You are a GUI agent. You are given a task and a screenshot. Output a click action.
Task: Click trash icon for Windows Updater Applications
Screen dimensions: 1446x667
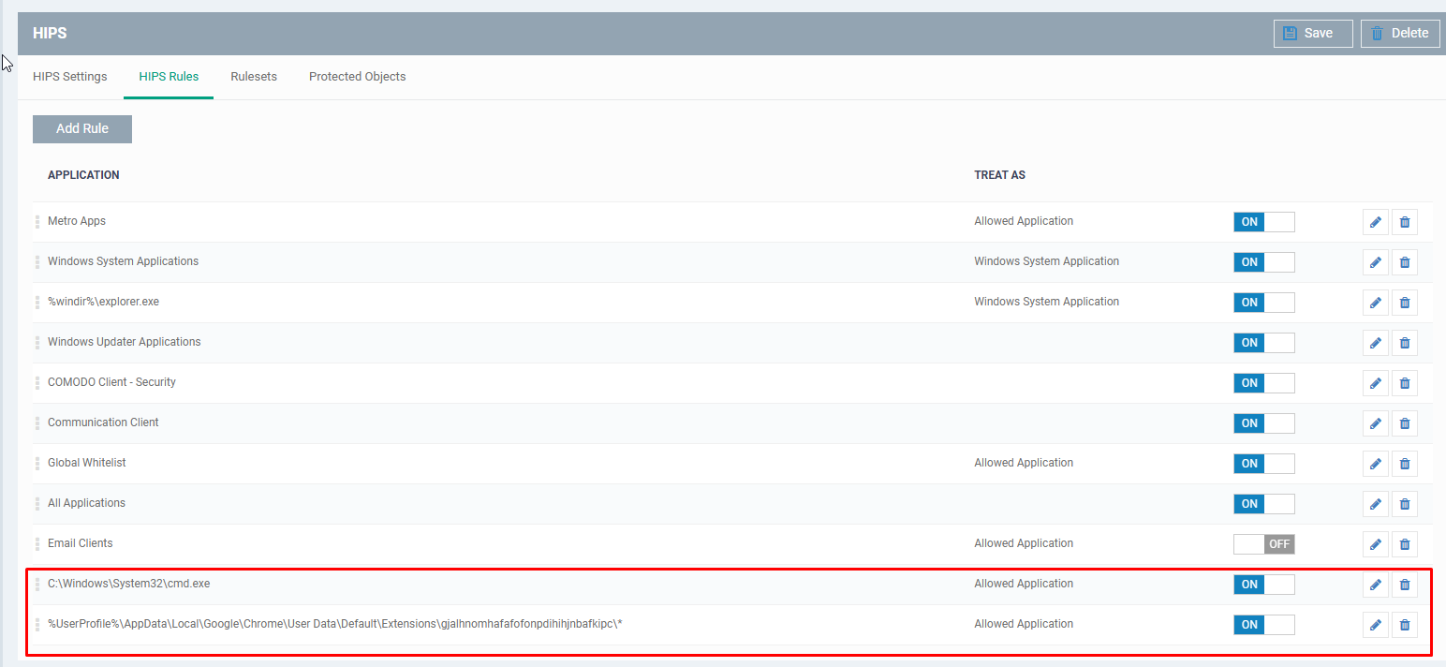(x=1404, y=343)
